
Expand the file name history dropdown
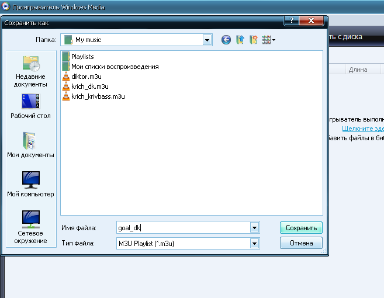click(x=254, y=228)
